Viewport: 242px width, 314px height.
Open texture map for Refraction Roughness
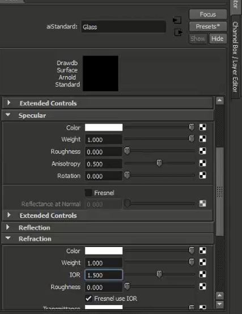(202, 287)
